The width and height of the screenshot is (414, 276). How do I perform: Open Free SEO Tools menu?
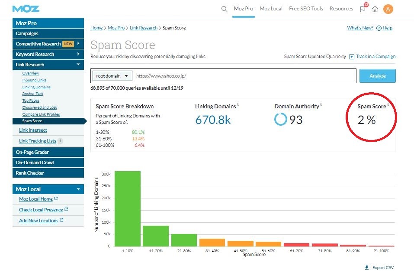(x=306, y=9)
